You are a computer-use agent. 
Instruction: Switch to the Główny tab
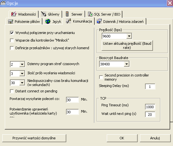(50, 14)
